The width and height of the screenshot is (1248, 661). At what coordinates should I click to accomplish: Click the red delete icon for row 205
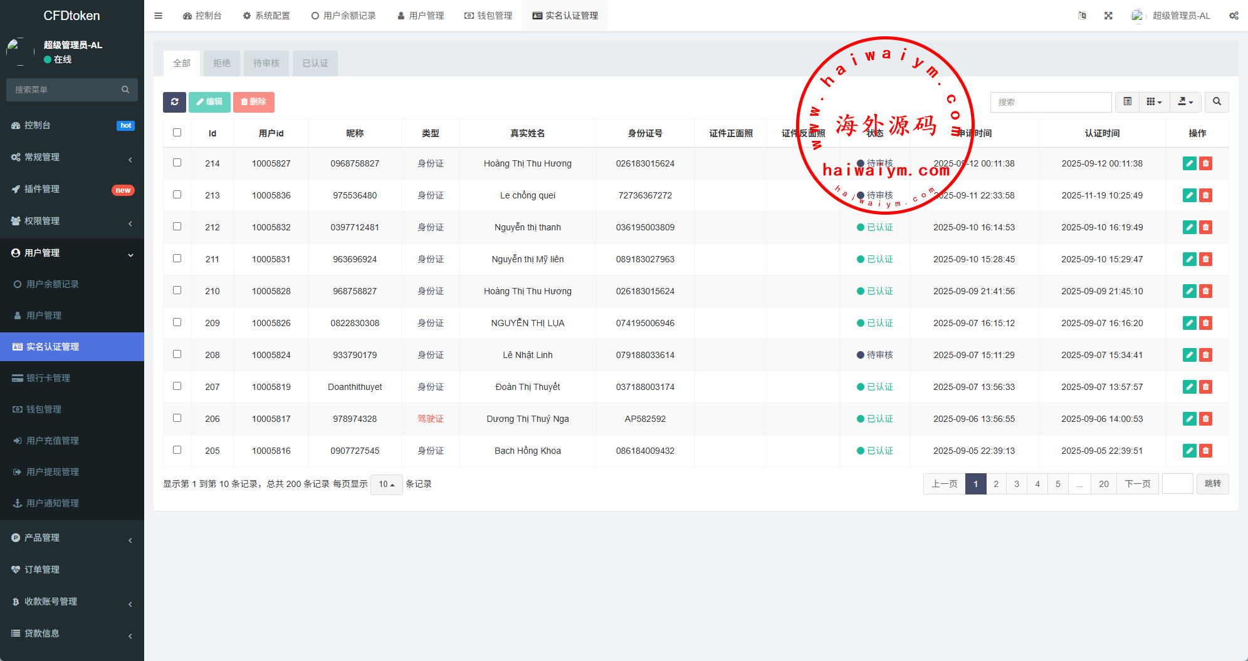tap(1205, 451)
